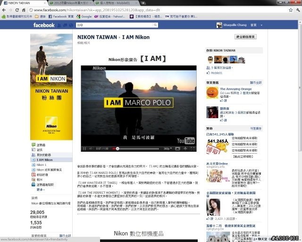Click the first friend avatar who likes Nikon Taiwan

(x=210, y=60)
